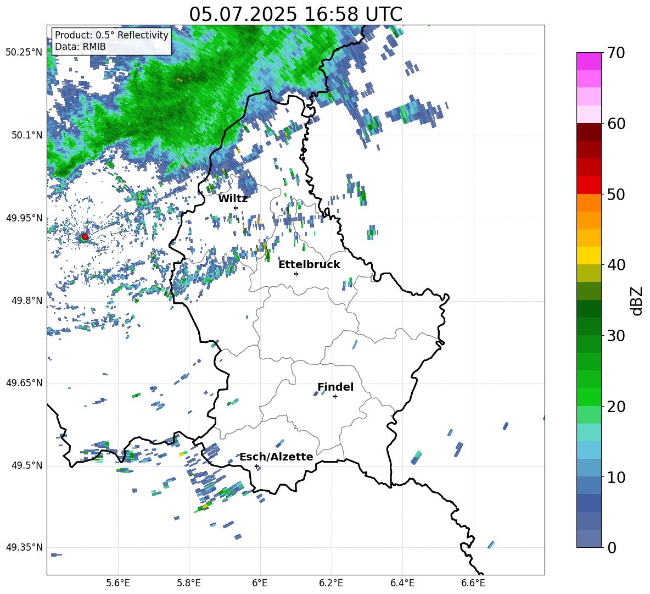Screen dimensions: 650x594
Task: Click the 49.95°N latitude label
Action: (24, 218)
